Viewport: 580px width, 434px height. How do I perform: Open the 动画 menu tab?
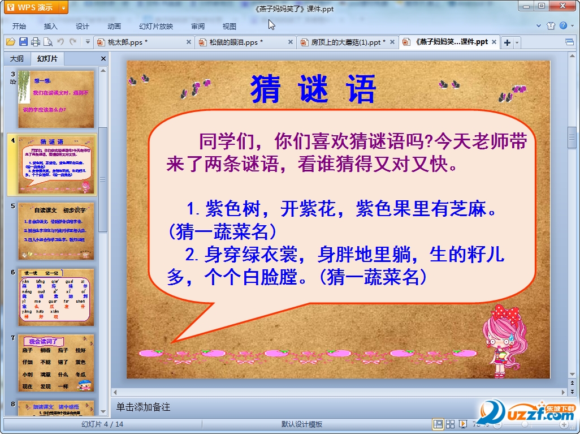[114, 26]
